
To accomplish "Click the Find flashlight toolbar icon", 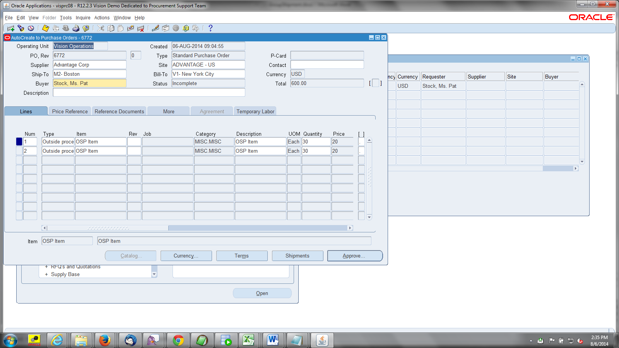I will tap(21, 28).
